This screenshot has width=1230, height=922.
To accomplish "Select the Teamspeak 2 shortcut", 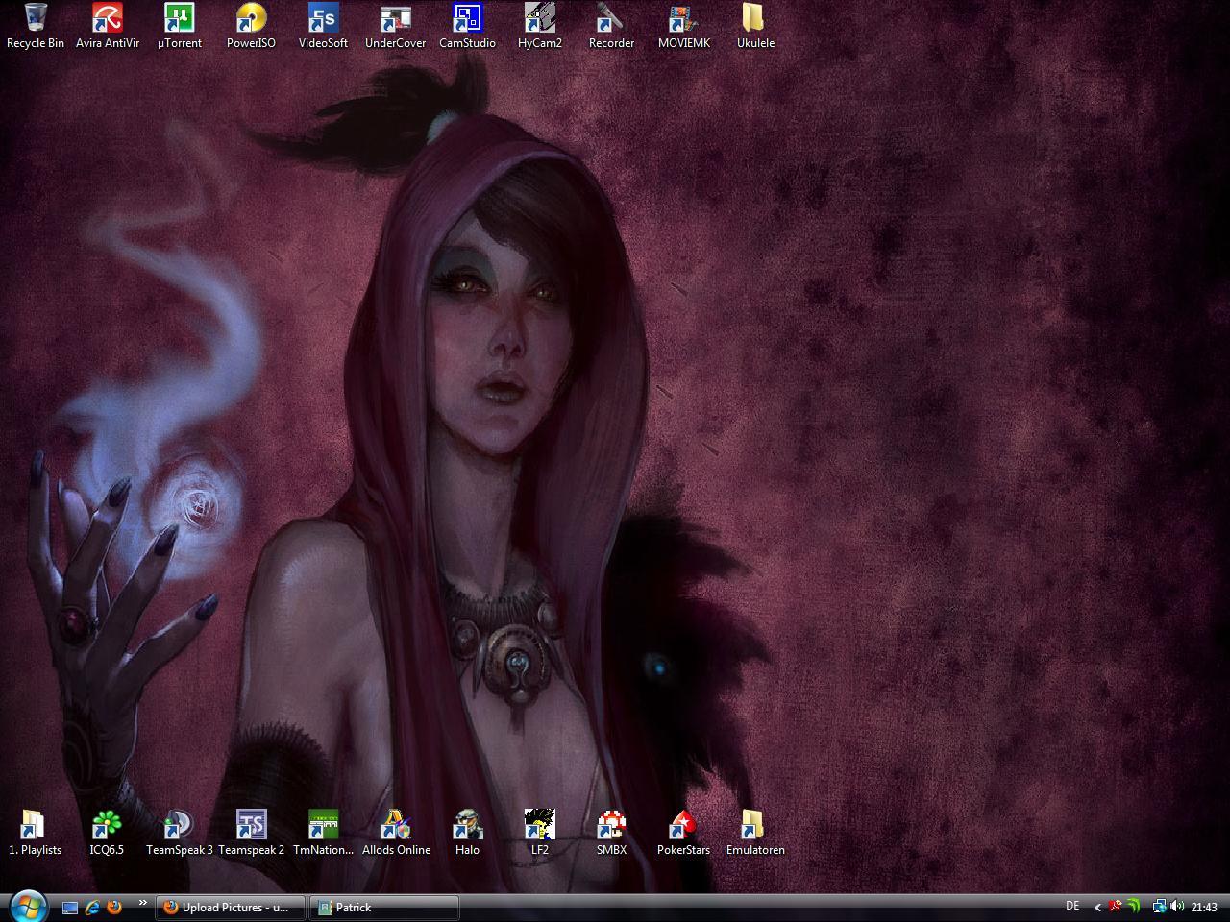I will (x=252, y=833).
